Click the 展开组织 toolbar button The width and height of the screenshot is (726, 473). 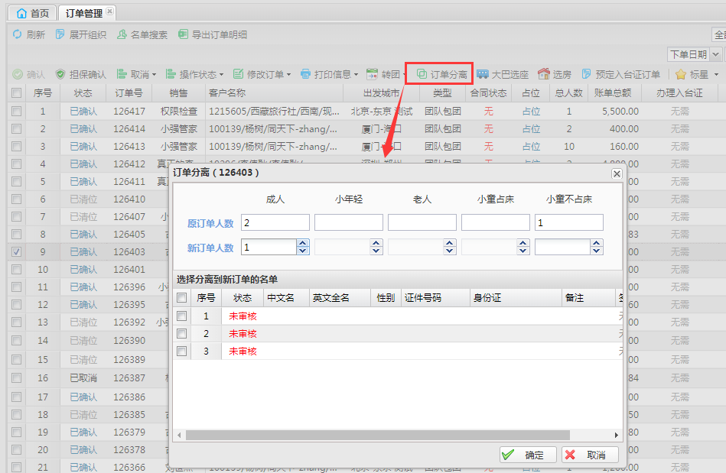coord(80,34)
